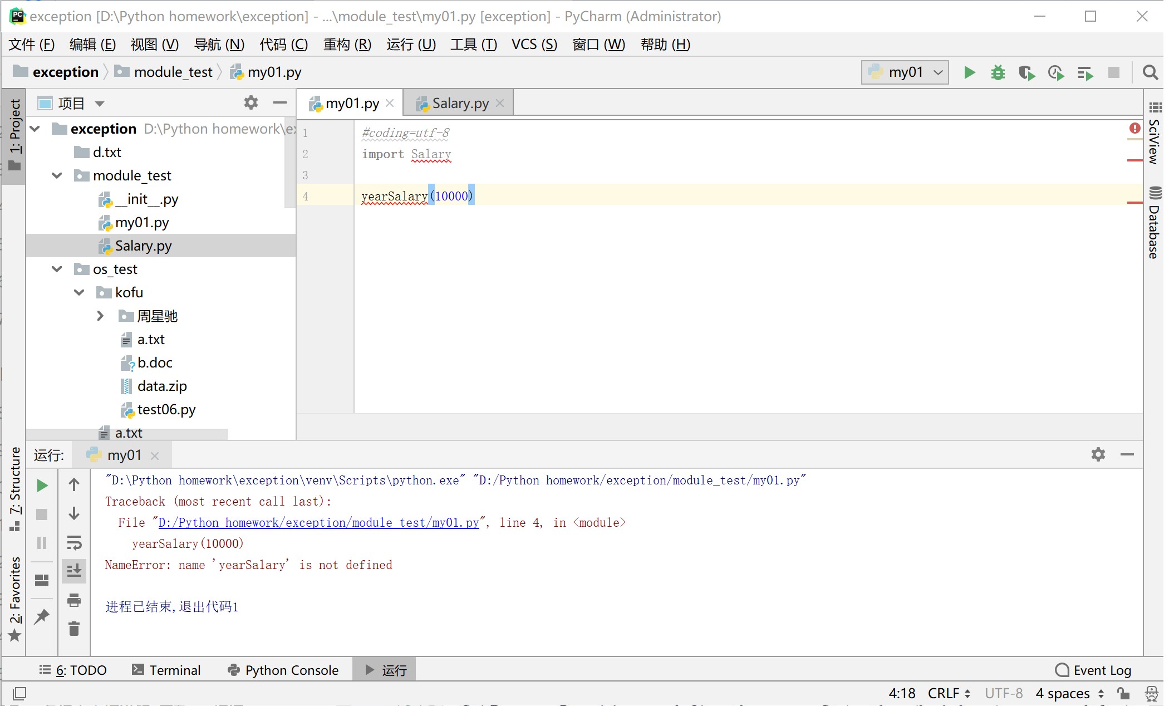Viewport: 1169px width, 706px height.
Task: Click the red error indicator in editor gutter
Action: click(1134, 129)
